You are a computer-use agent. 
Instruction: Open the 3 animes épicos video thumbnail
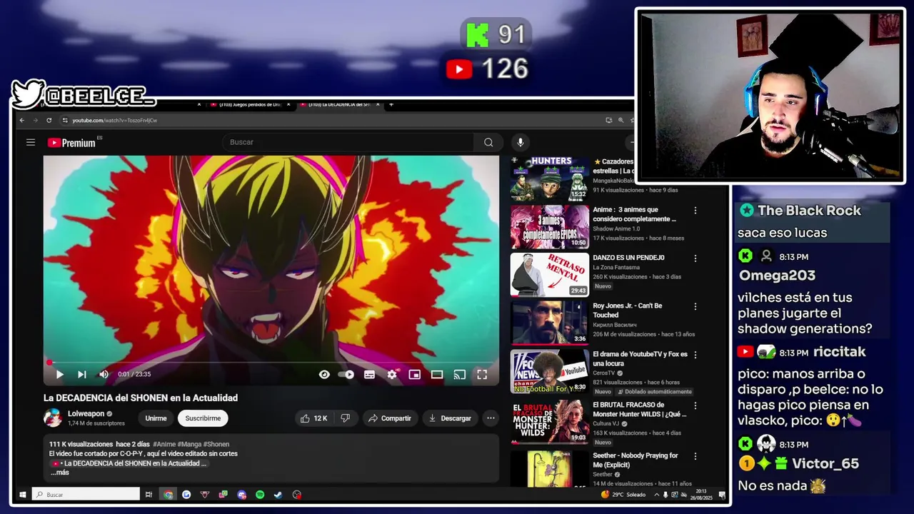[x=549, y=227]
